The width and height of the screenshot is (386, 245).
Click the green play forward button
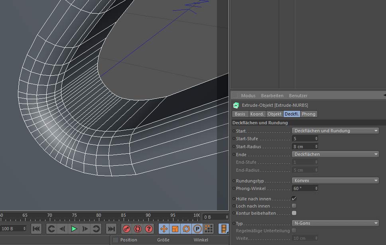click(74, 229)
